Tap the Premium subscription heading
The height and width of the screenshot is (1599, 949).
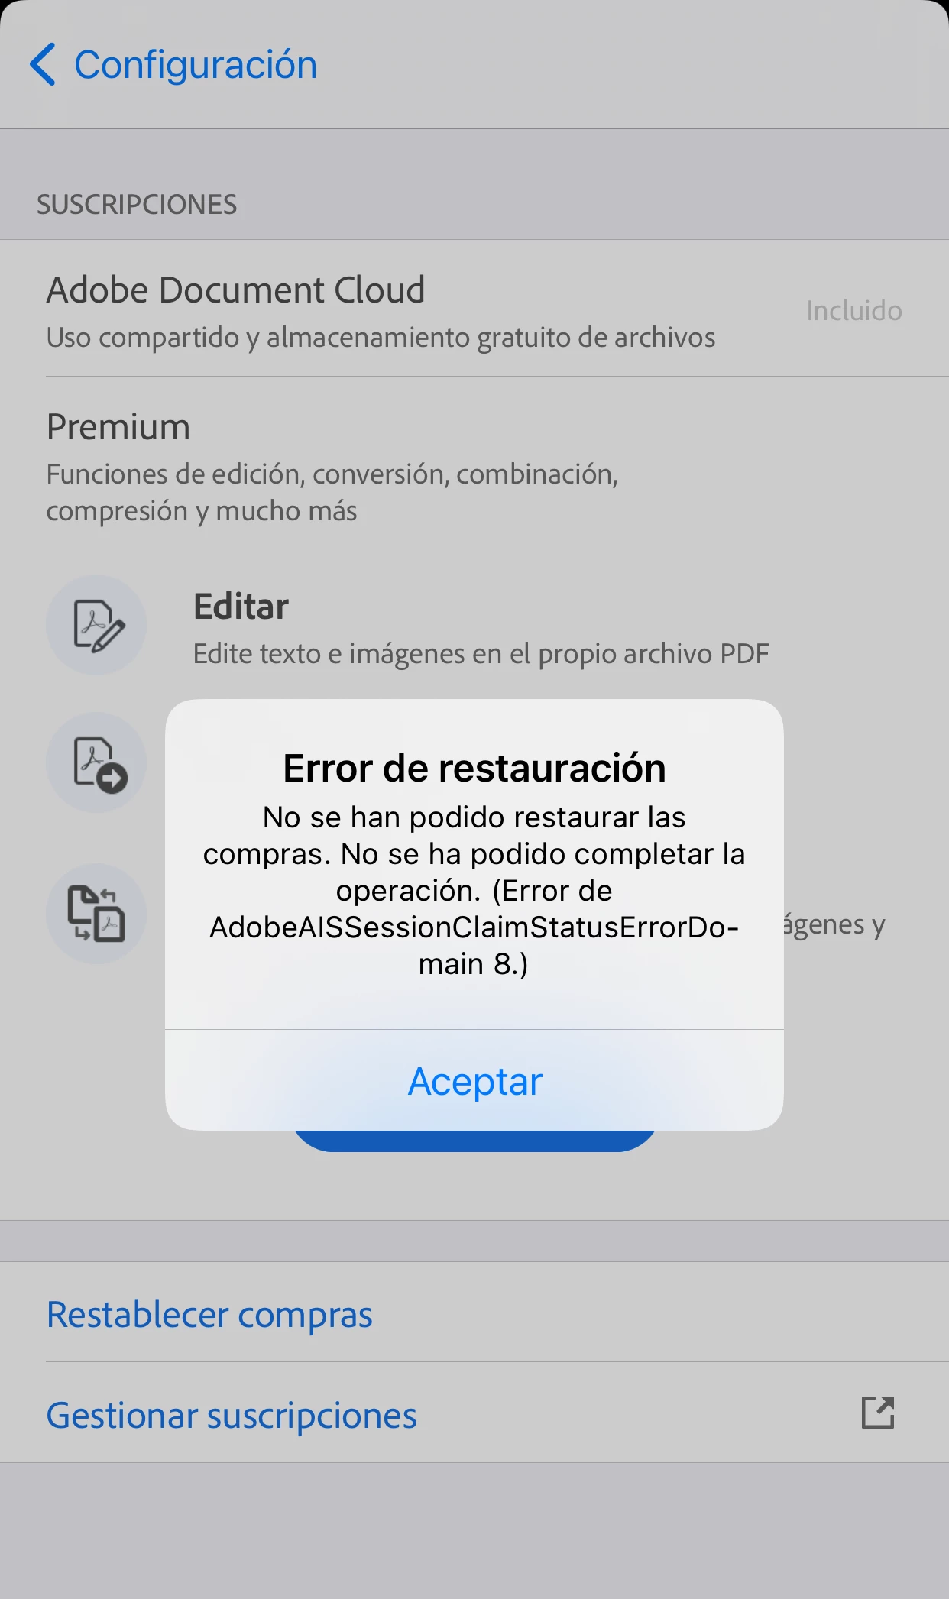[x=118, y=427]
